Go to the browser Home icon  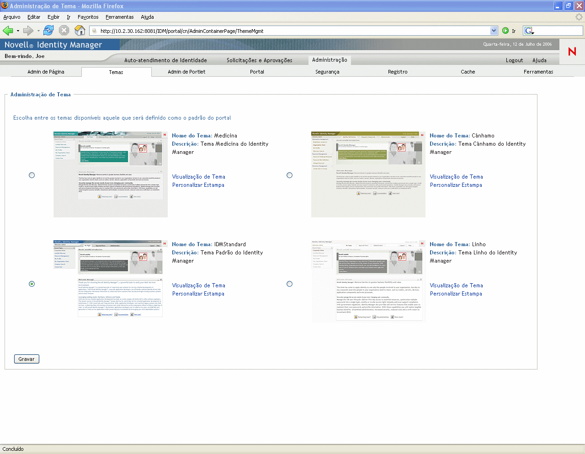(x=80, y=31)
